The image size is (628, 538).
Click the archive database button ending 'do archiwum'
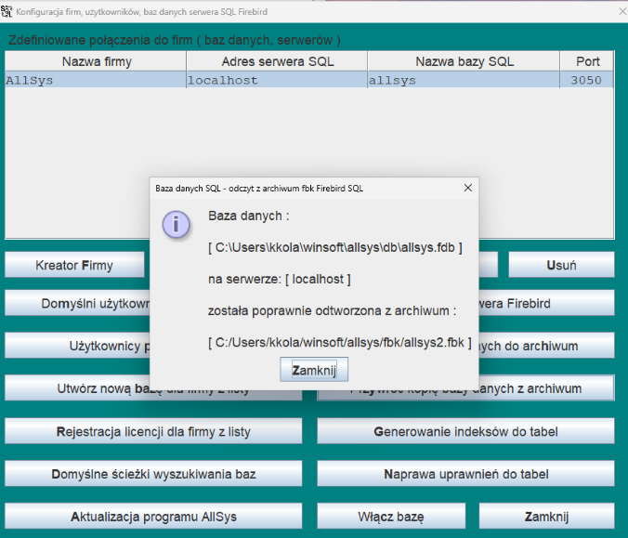click(x=546, y=346)
